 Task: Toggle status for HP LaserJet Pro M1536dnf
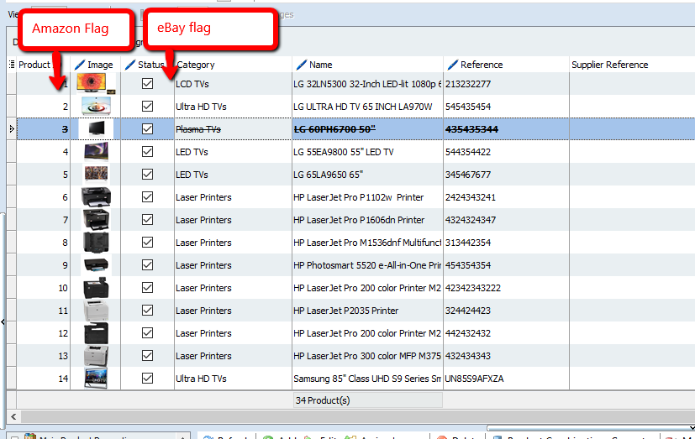click(x=148, y=243)
